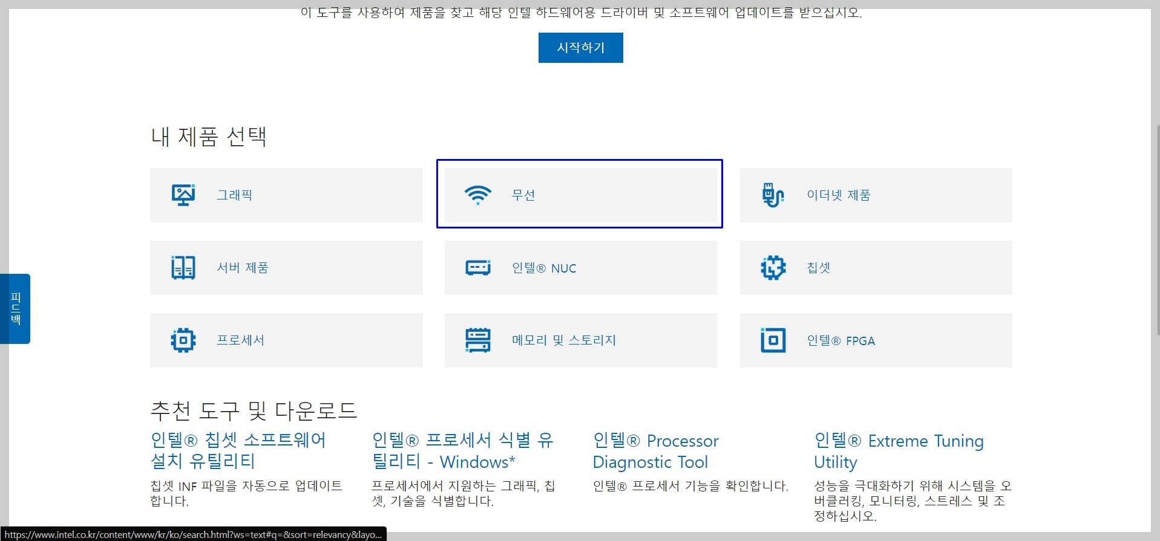Open the 인텔® NUC category label

point(544,268)
